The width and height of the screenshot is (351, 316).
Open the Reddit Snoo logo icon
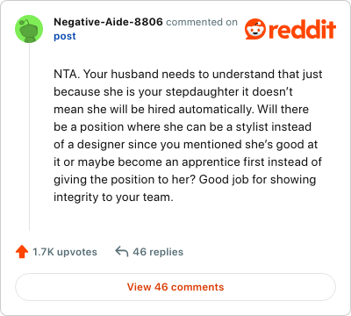[255, 29]
